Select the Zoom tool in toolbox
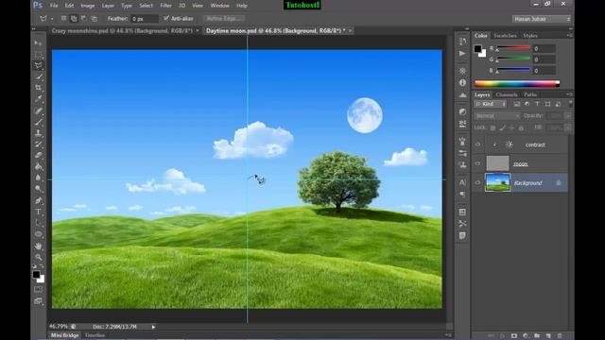The image size is (605, 340). tap(38, 257)
